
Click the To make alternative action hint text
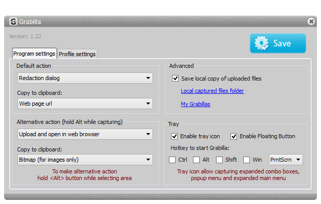click(84, 174)
